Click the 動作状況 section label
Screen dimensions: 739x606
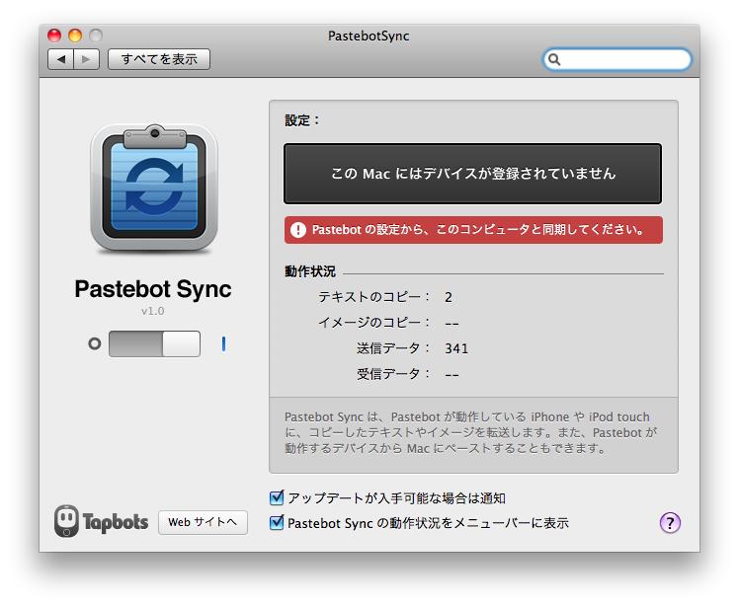[x=309, y=271]
